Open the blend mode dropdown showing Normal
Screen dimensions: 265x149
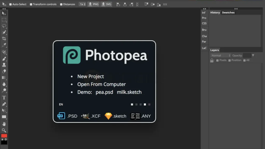coord(220,55)
